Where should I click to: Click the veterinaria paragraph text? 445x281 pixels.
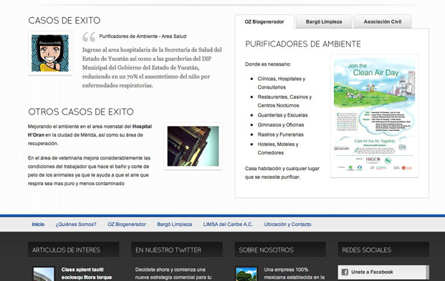pyautogui.click(x=89, y=171)
